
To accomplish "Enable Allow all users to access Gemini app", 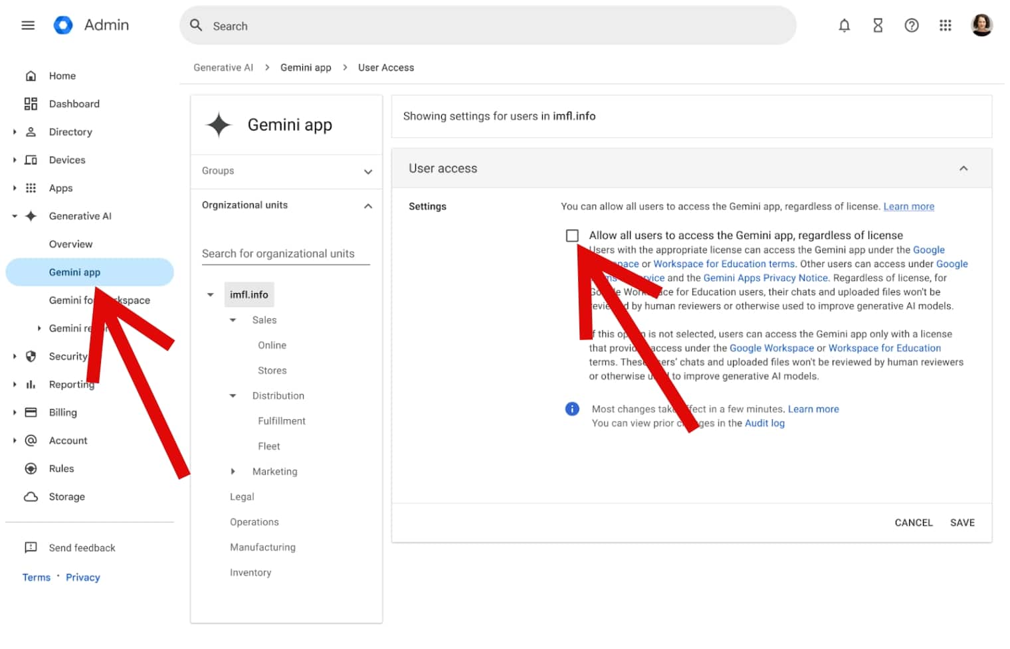I will tap(573, 235).
